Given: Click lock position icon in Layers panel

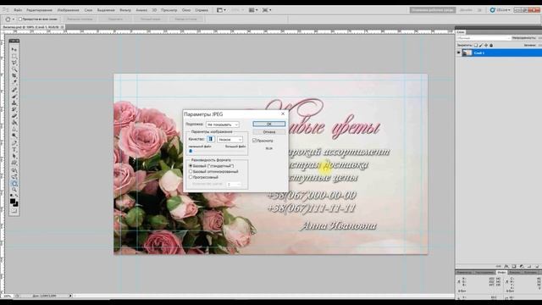Looking at the screenshot, I should pyautogui.click(x=486, y=45).
